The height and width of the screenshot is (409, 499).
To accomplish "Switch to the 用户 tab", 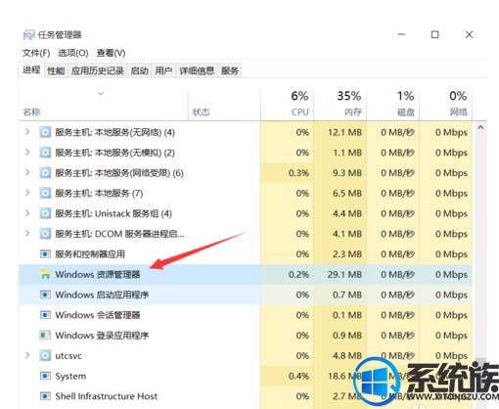I will pos(163,70).
